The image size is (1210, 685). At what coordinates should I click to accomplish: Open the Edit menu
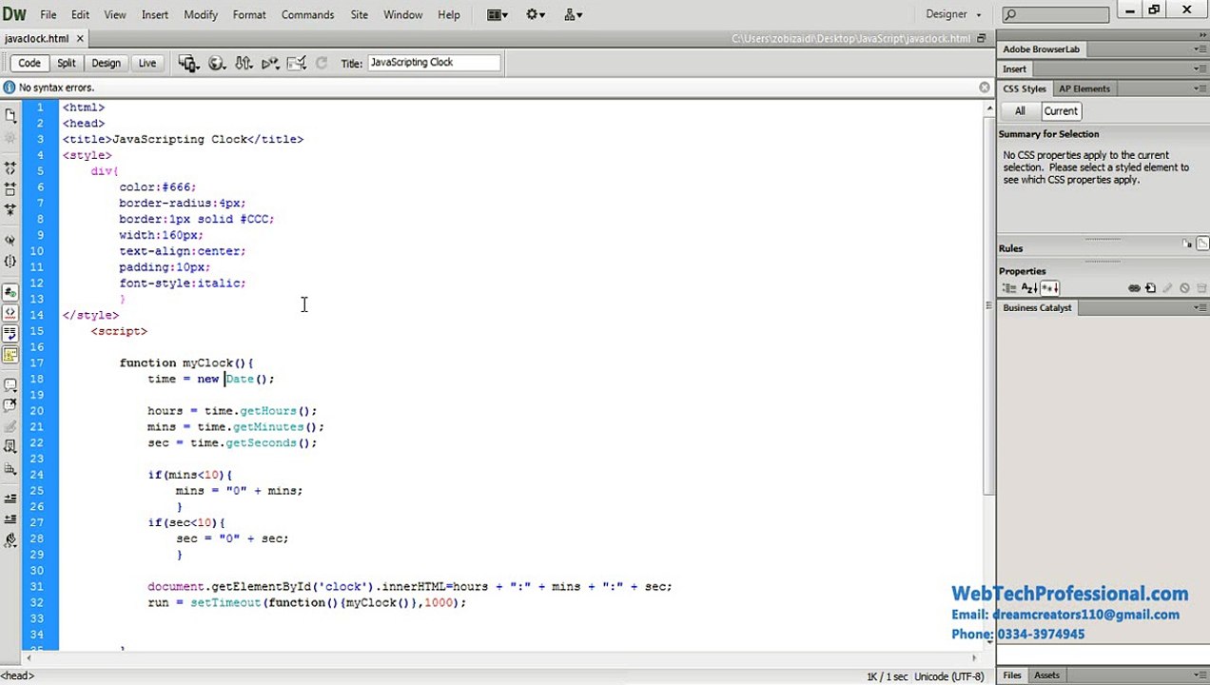click(x=80, y=14)
